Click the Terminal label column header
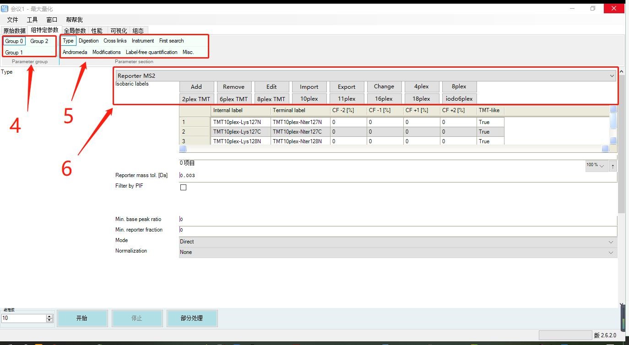 pyautogui.click(x=300, y=110)
